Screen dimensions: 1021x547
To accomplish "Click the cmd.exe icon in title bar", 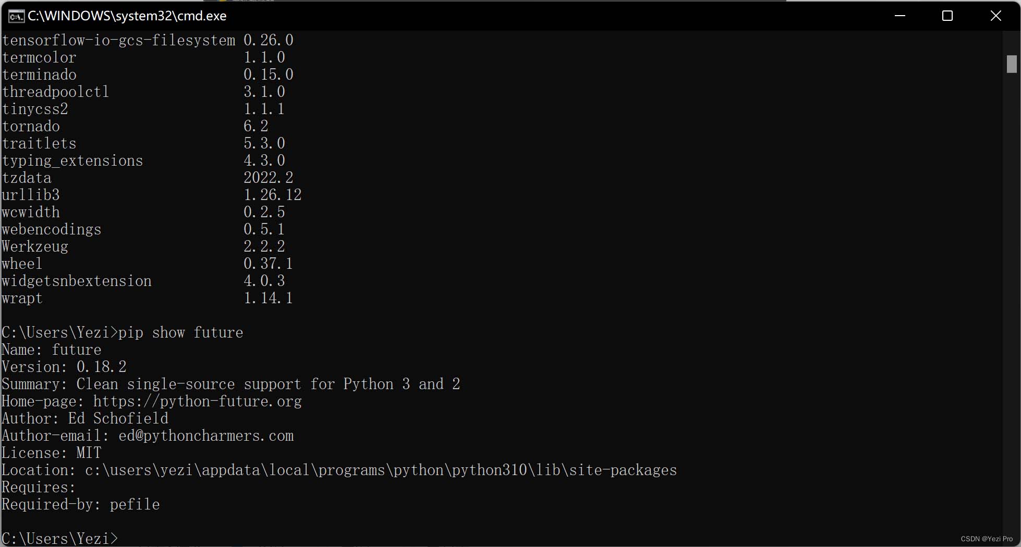I will tap(16, 16).
